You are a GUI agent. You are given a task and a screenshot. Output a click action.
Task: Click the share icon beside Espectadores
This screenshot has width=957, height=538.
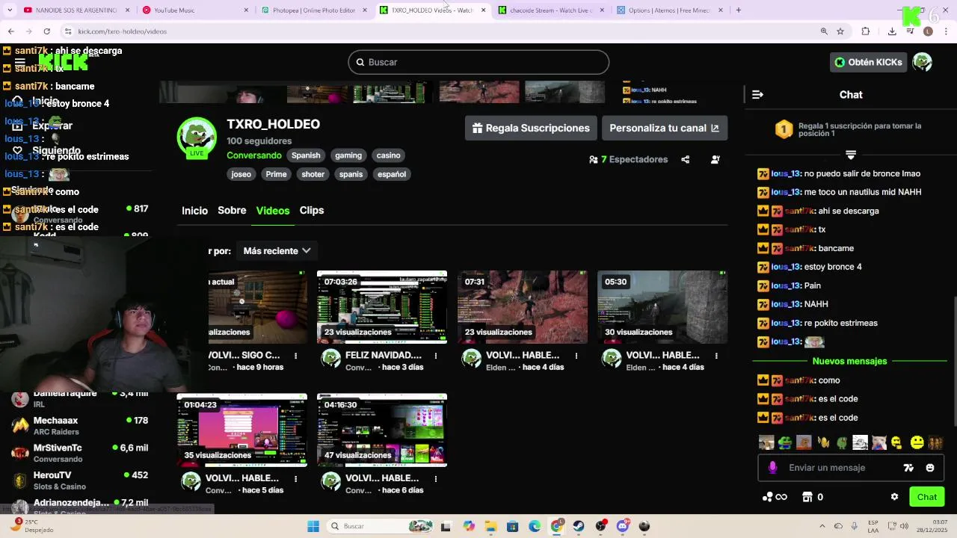point(685,159)
